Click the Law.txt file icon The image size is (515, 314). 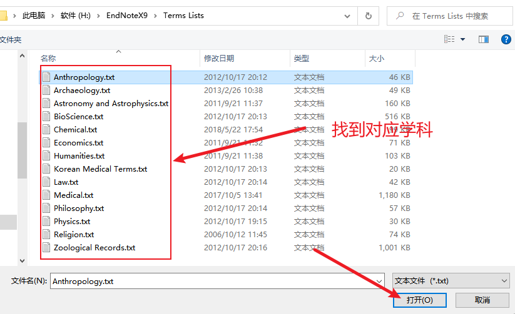click(x=46, y=182)
